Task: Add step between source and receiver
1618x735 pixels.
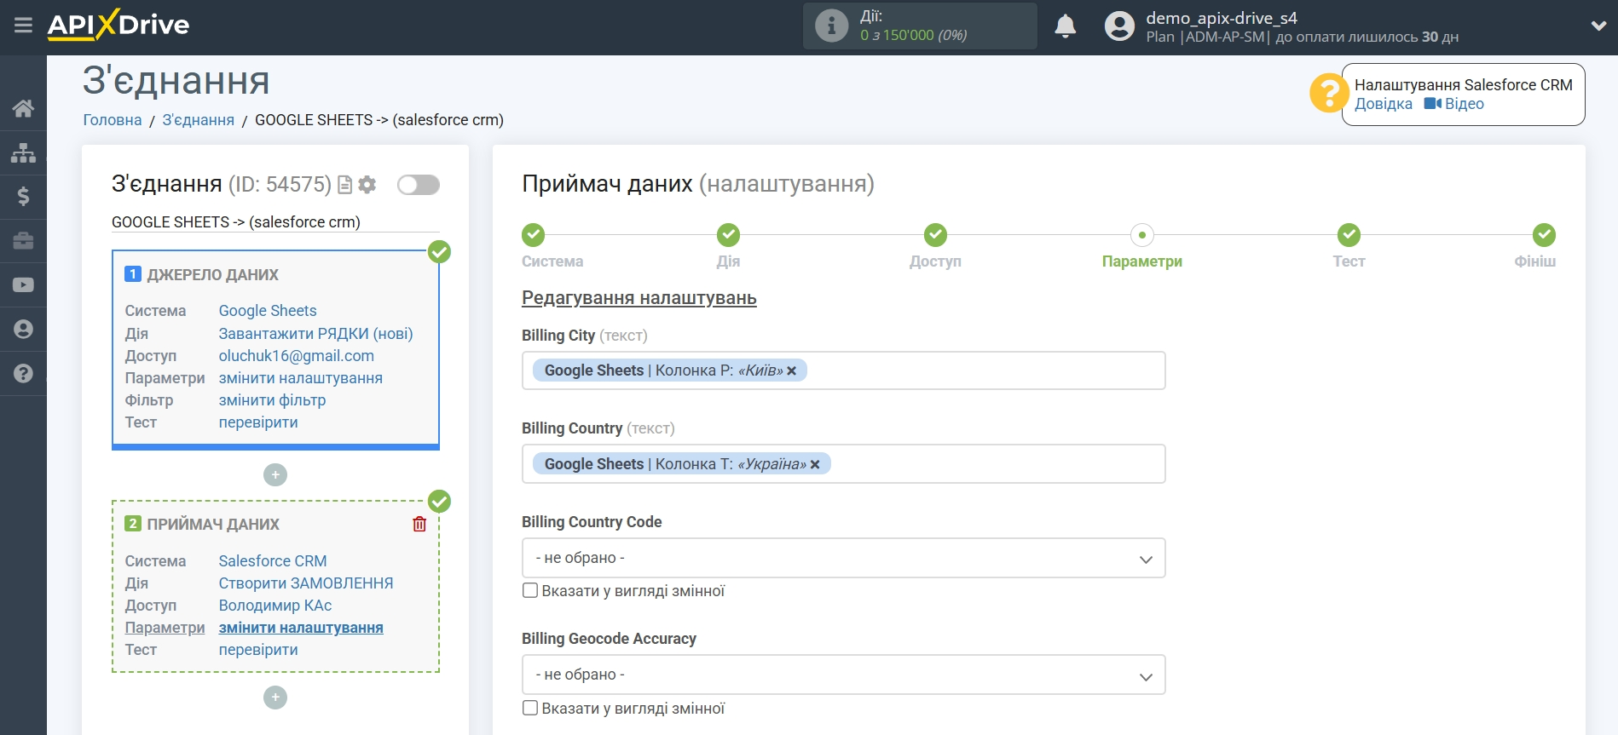Action: pos(275,475)
